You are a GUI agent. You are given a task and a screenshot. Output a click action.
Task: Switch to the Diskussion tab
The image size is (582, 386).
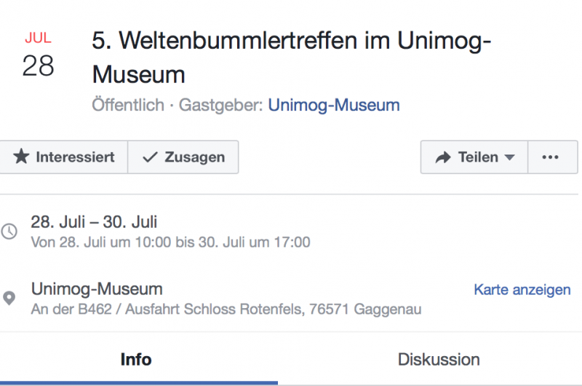point(439,359)
